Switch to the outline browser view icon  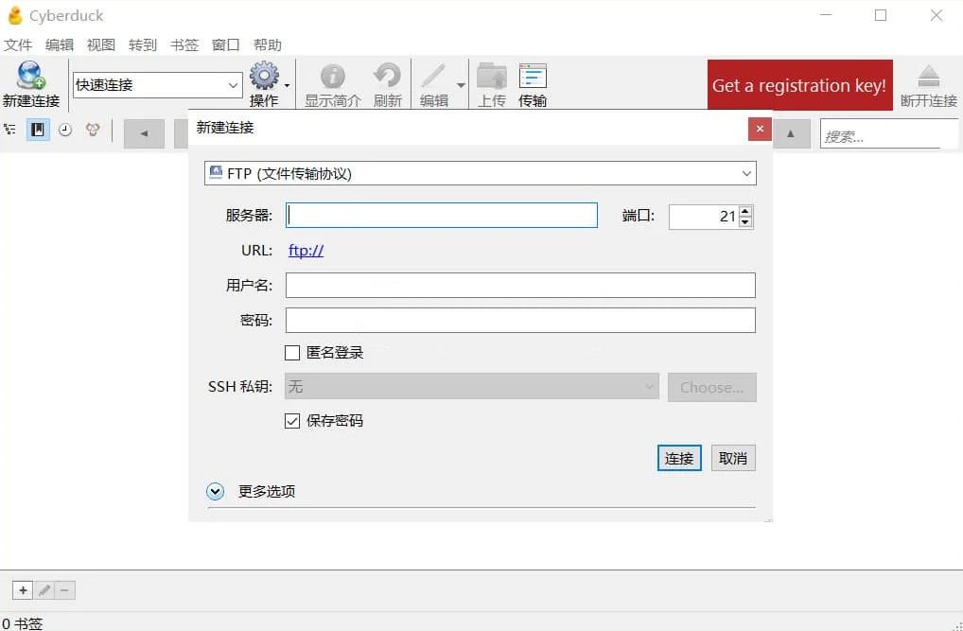9,130
